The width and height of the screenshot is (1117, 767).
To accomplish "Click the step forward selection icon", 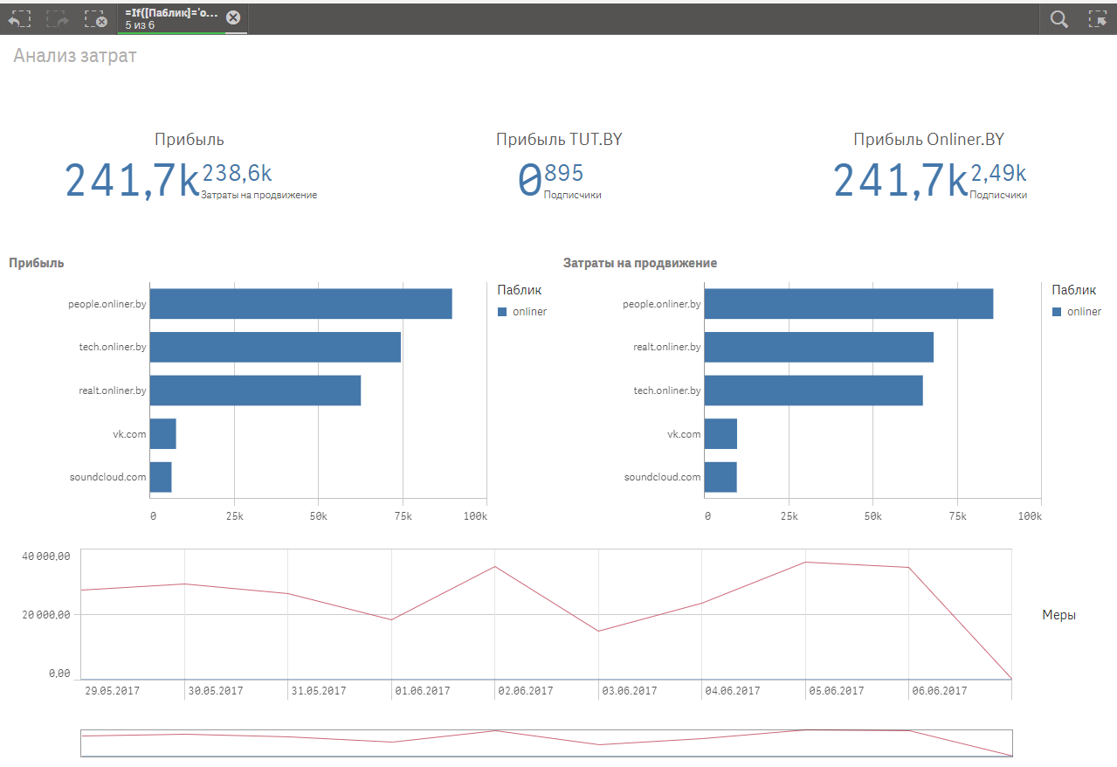I will coord(58,18).
